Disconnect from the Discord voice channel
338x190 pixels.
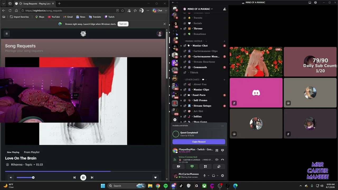coord(222,160)
